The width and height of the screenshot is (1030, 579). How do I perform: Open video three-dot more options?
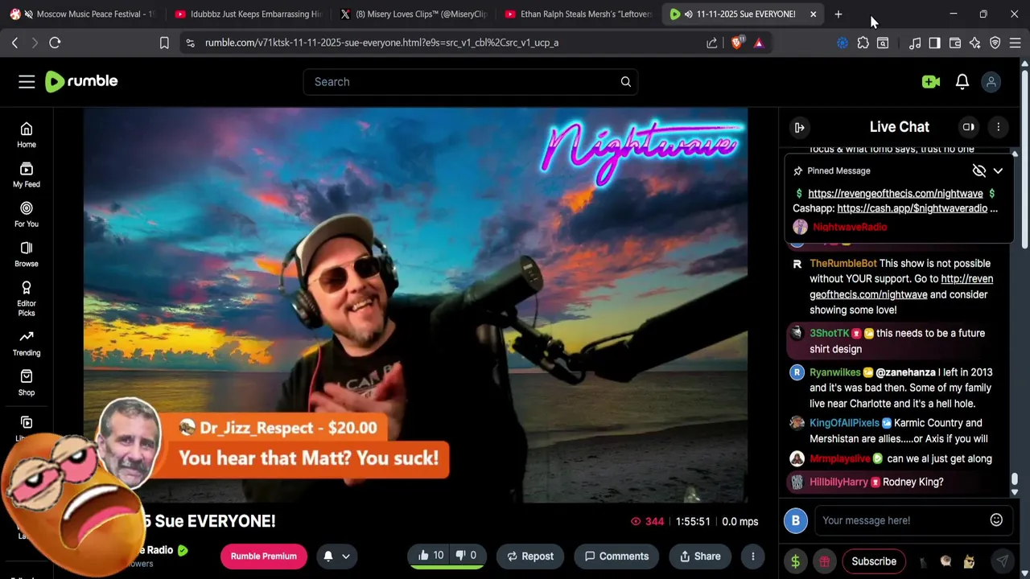click(753, 556)
